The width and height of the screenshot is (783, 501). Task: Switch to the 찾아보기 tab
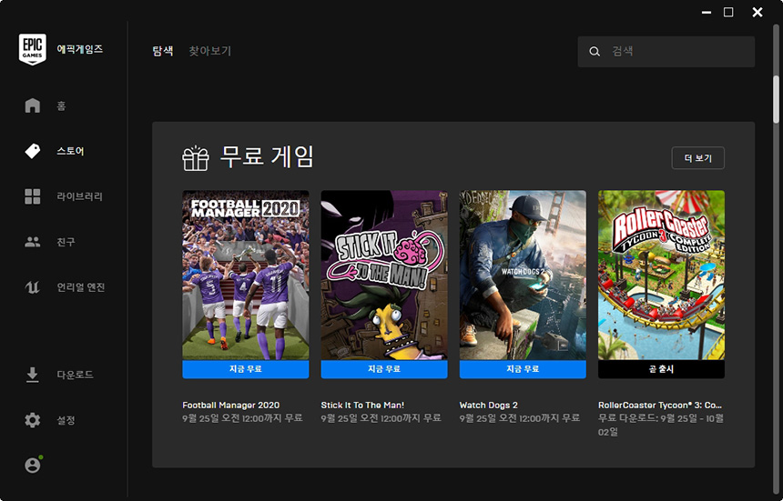click(209, 51)
